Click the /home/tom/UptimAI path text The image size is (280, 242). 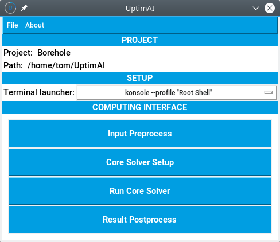tap(66, 65)
